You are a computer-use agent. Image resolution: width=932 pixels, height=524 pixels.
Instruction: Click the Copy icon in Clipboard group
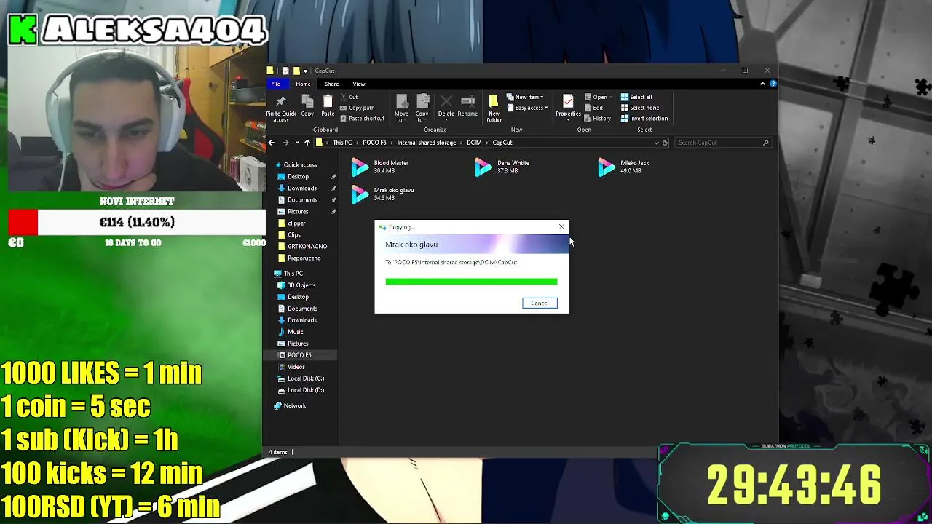307,101
